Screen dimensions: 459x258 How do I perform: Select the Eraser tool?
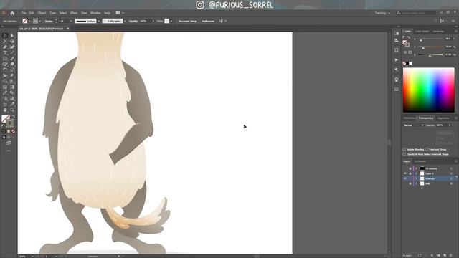[x=12, y=64]
